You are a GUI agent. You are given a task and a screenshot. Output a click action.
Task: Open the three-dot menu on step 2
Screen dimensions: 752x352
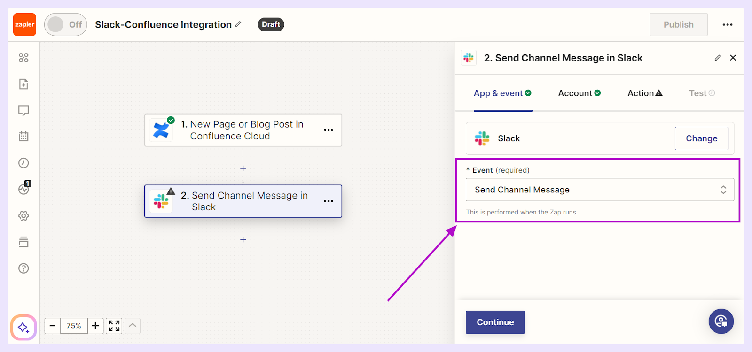[329, 201]
